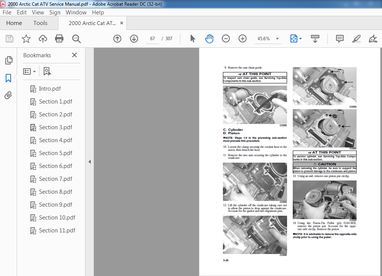Add bookmark star icon in toolbar
382x276 pixels.
[x=26, y=39]
